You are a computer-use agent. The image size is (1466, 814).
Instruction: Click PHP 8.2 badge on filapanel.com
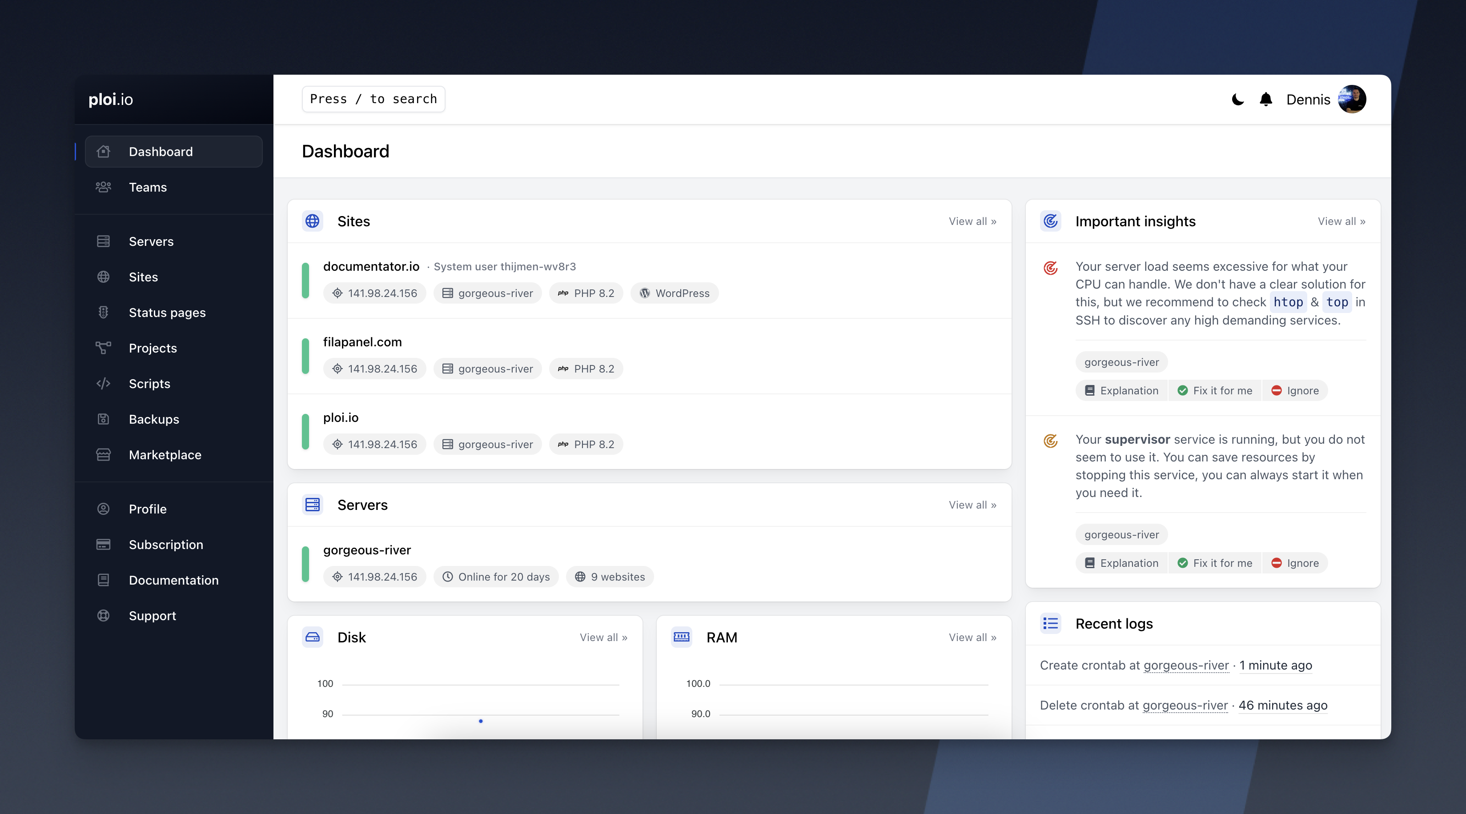586,369
